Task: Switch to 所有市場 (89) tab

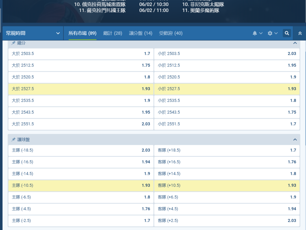Action: click(x=82, y=33)
